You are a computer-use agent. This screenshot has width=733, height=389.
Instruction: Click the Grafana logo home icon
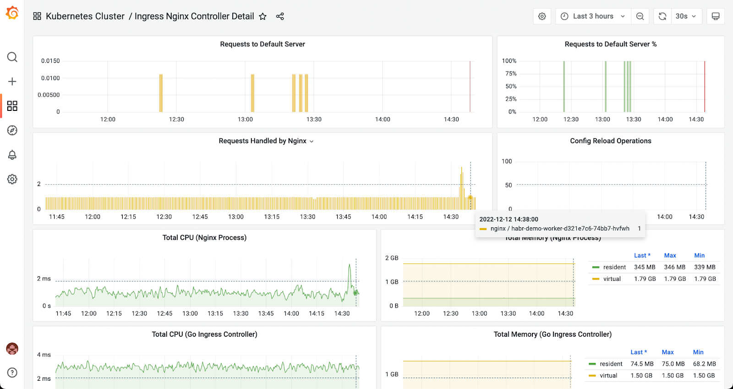(12, 13)
